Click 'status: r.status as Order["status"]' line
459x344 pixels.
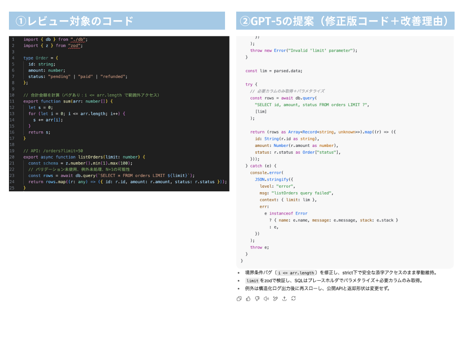[x=298, y=152]
